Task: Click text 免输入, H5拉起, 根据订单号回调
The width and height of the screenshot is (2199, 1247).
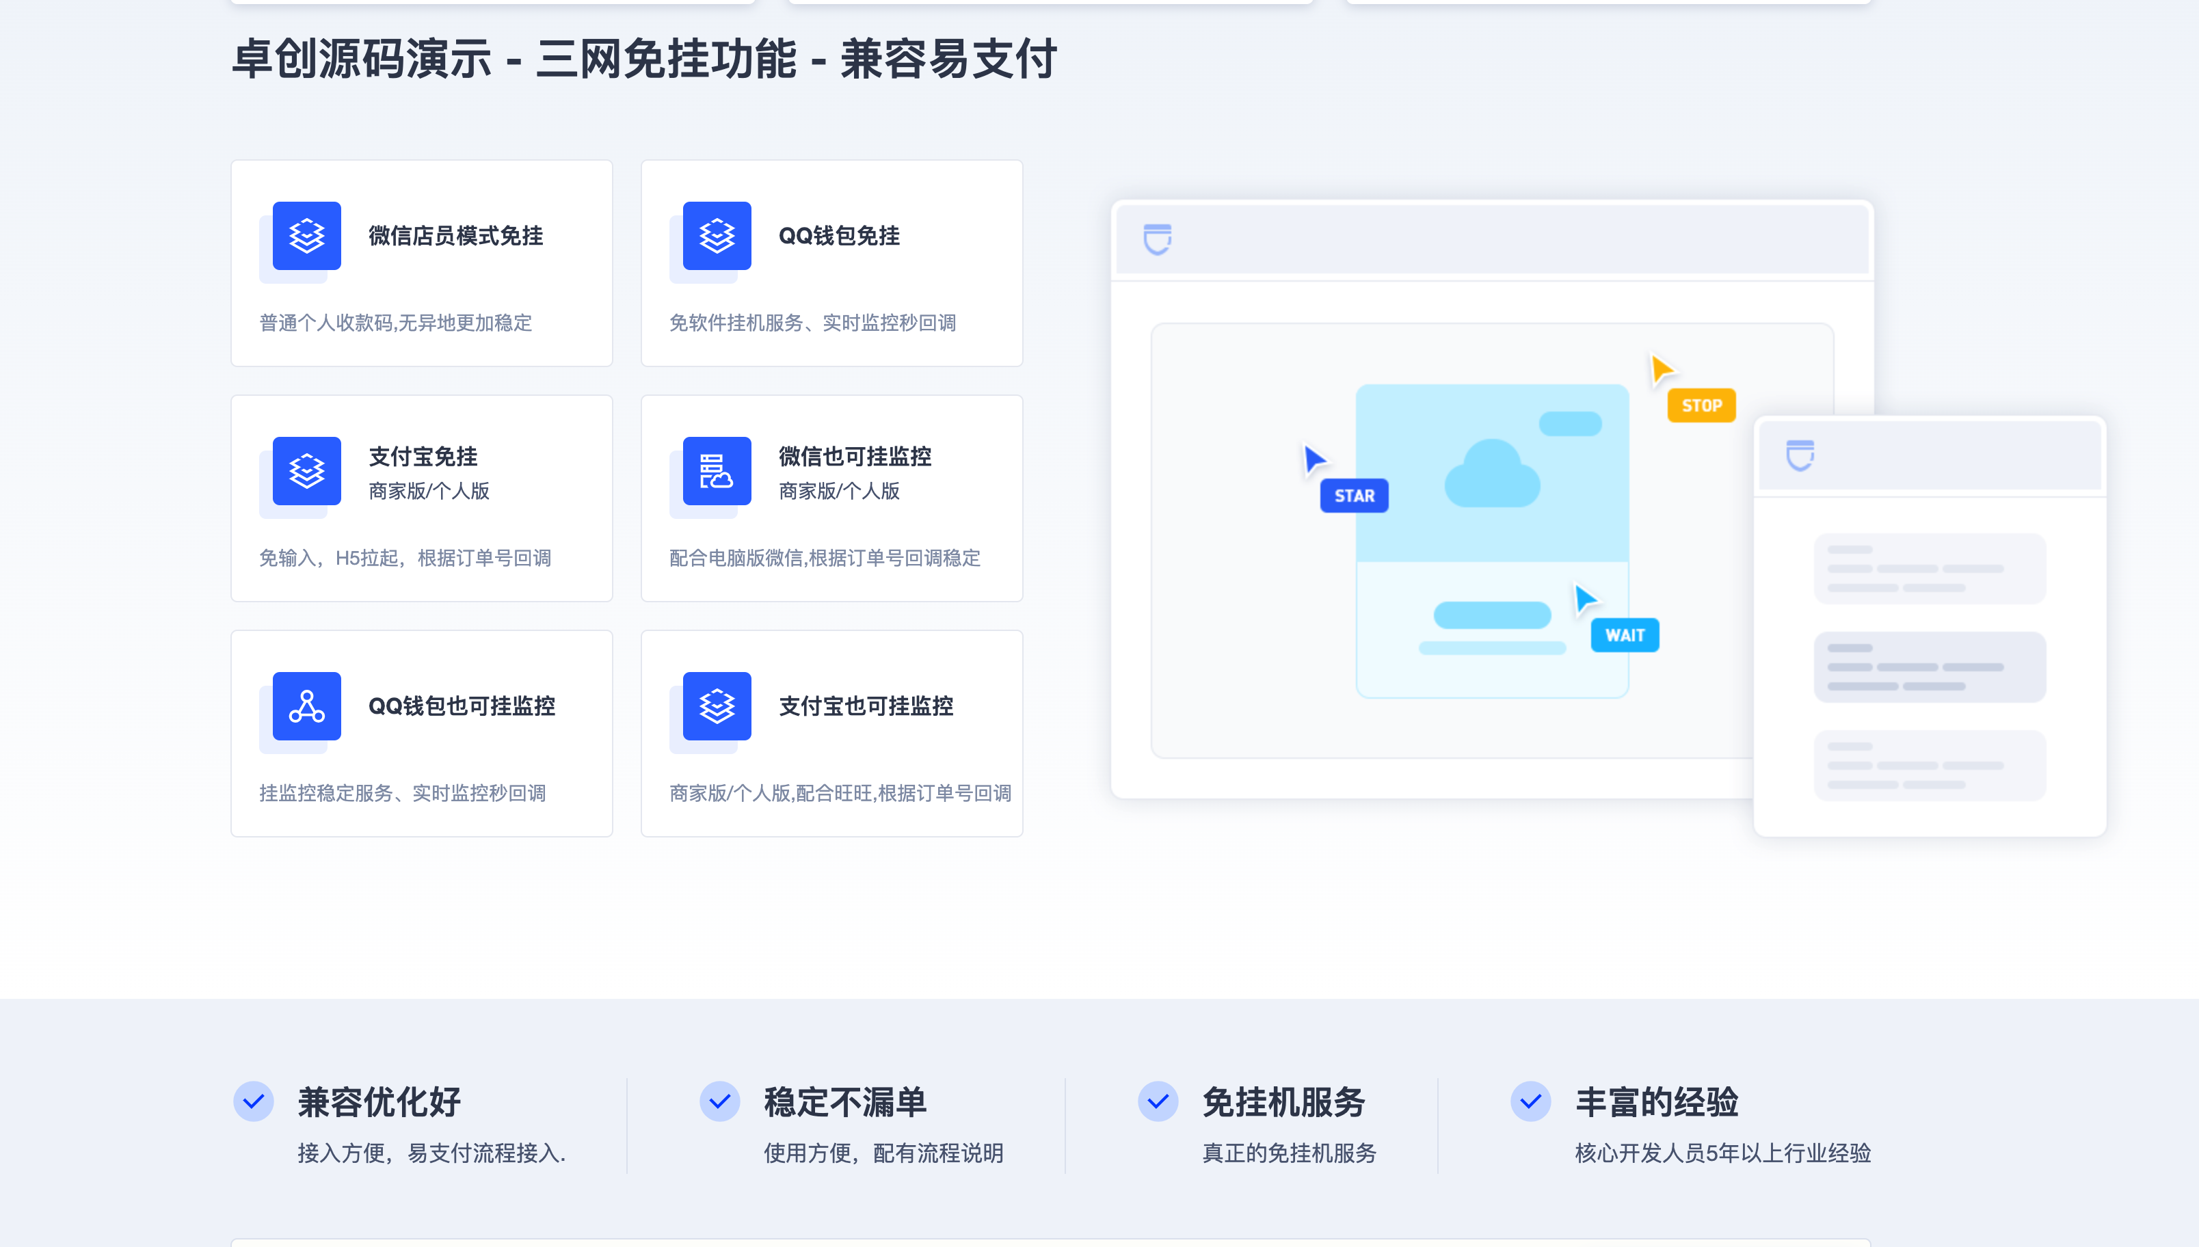Action: (x=405, y=559)
